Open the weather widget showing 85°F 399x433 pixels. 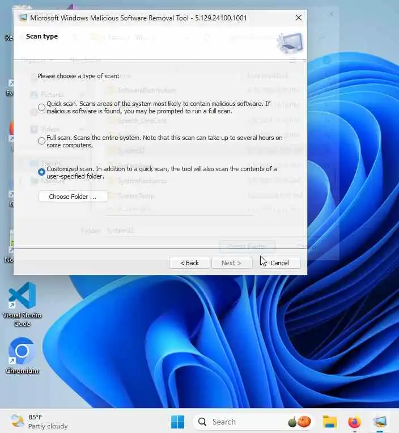pos(39,422)
